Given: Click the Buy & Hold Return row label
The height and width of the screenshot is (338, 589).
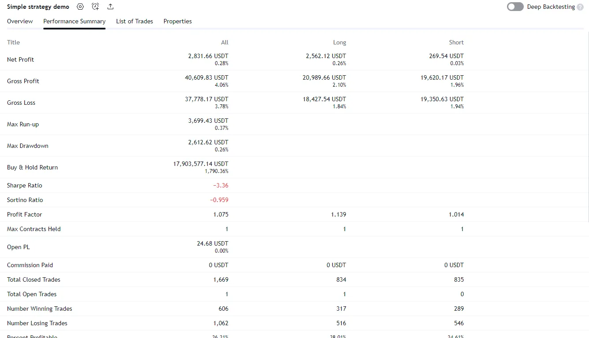Looking at the screenshot, I should [x=32, y=167].
